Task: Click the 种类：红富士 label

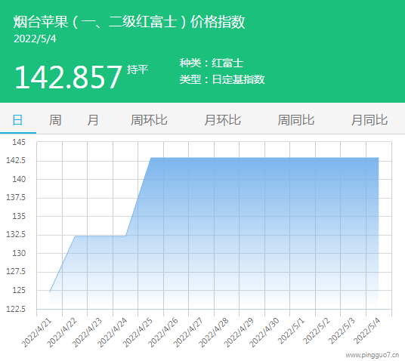Action: [212, 63]
